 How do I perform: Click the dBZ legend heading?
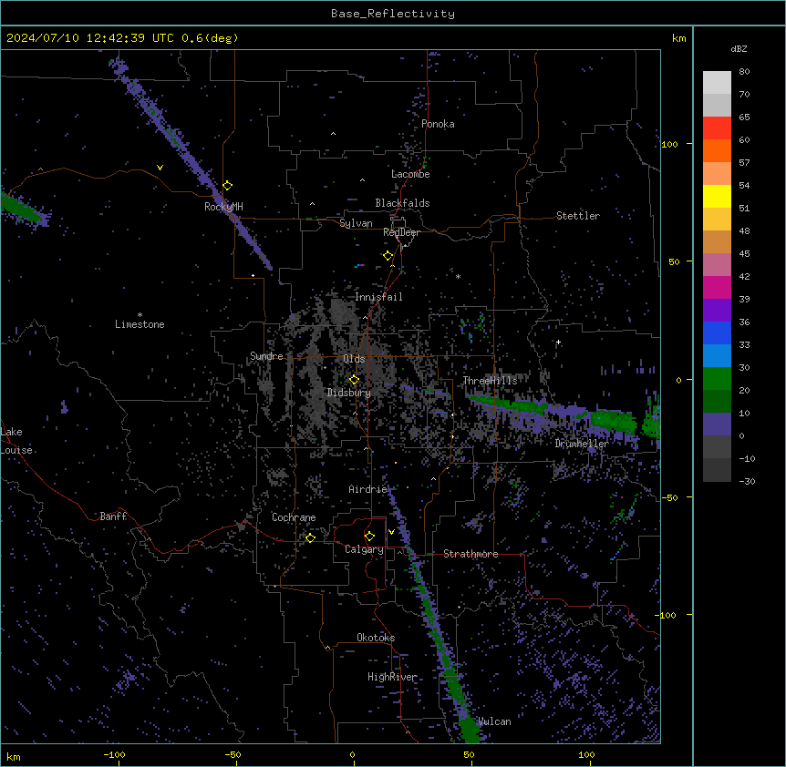tap(739, 49)
